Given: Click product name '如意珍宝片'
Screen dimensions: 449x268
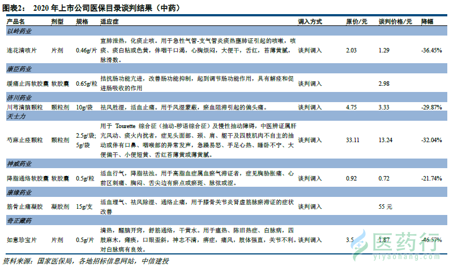Looking at the screenshot, I should click(x=22, y=240).
